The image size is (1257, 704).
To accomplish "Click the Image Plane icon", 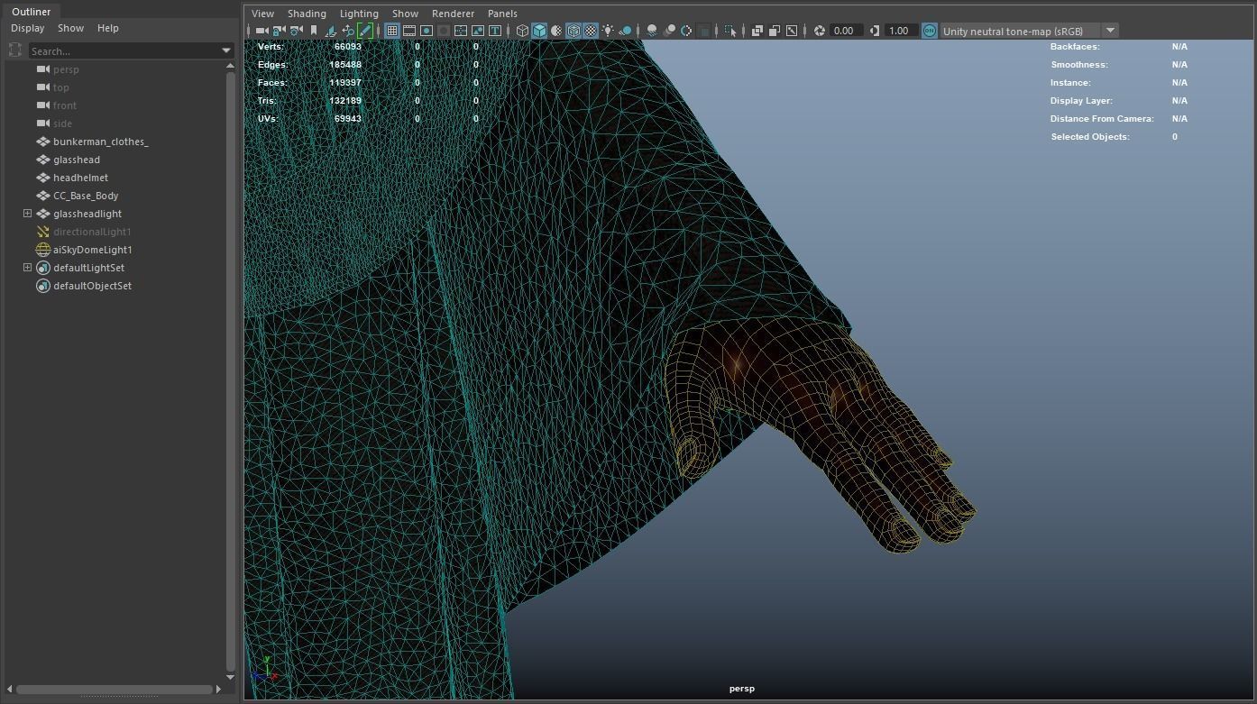I will pos(331,31).
